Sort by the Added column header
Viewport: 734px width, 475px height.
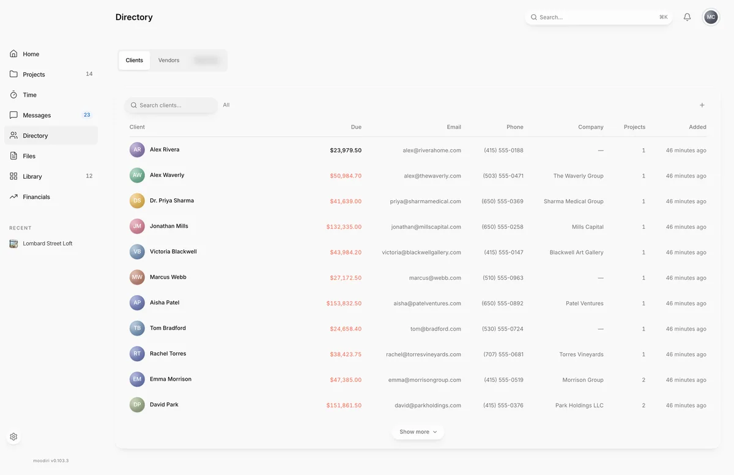click(x=697, y=127)
